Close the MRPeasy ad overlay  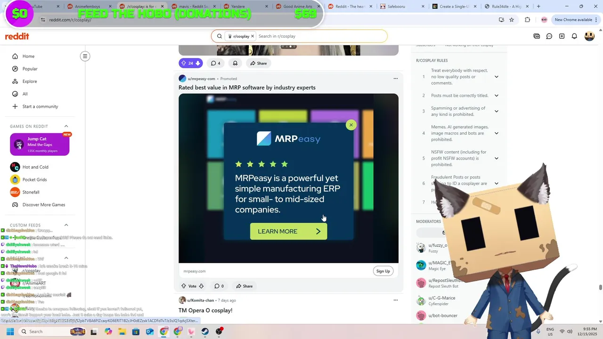351,125
